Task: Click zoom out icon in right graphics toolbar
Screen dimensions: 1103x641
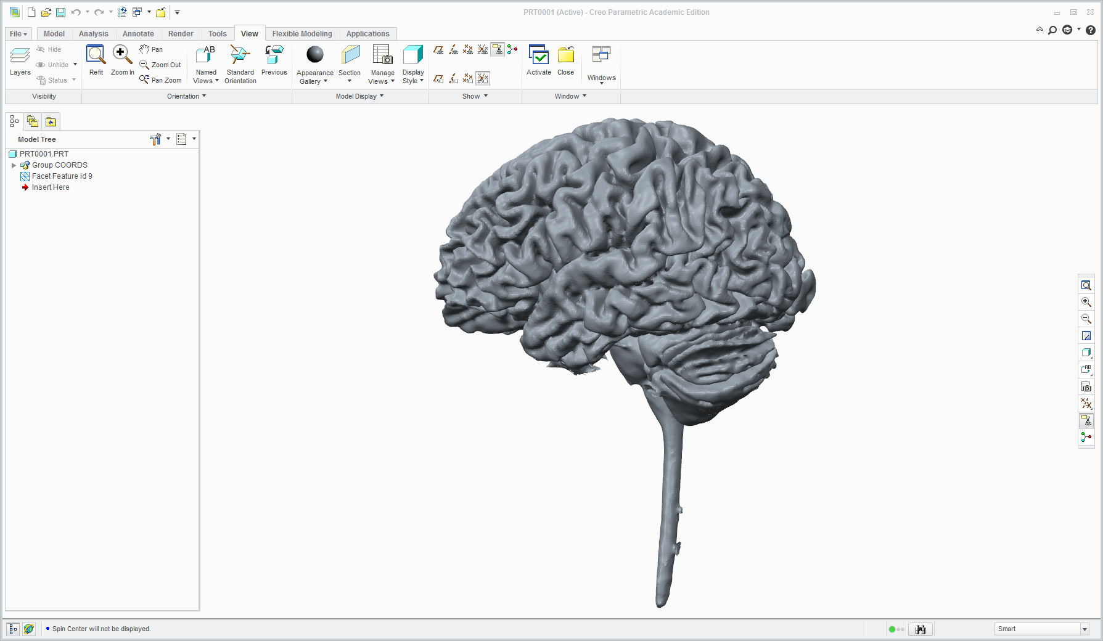Action: coord(1086,319)
